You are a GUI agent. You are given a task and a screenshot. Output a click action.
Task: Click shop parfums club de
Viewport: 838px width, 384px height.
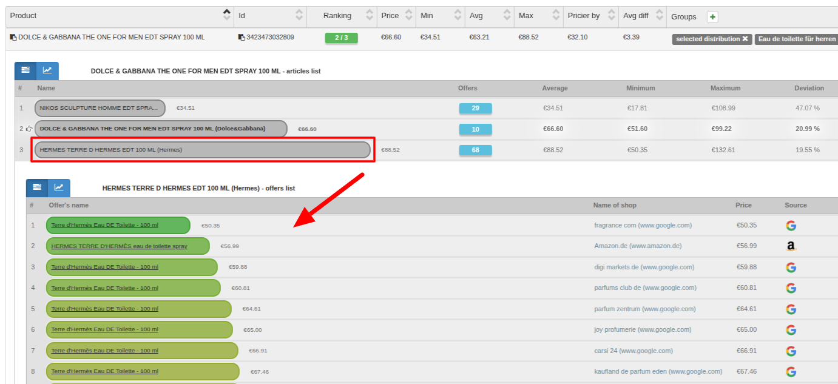point(645,288)
